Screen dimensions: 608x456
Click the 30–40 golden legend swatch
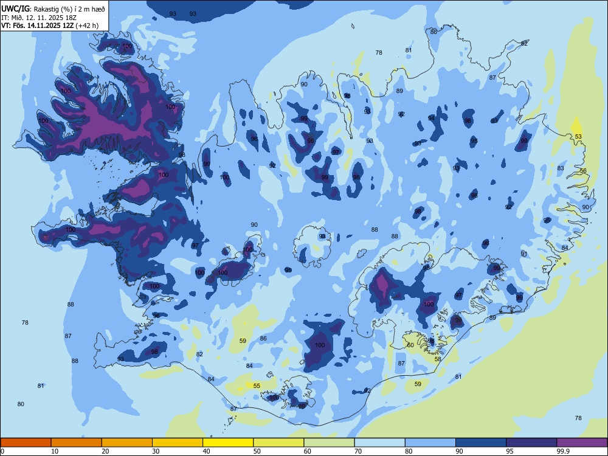178,443
